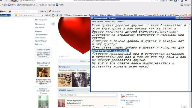Open the Начальная страница bookmark
Screen dimensions: 192x108
[46, 5]
